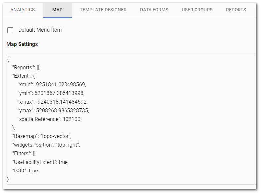Screen dimensions: 261x194
Task: Select the Map tab
Action: [57, 10]
